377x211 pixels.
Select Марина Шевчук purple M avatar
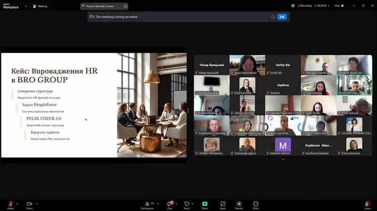coord(283,145)
